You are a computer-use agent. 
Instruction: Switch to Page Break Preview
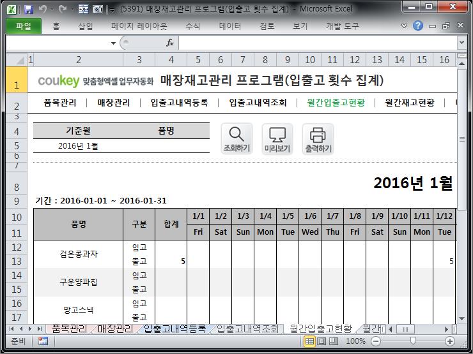click(333, 341)
